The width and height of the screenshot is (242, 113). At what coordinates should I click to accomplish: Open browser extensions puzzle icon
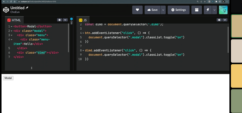pos(216,2)
